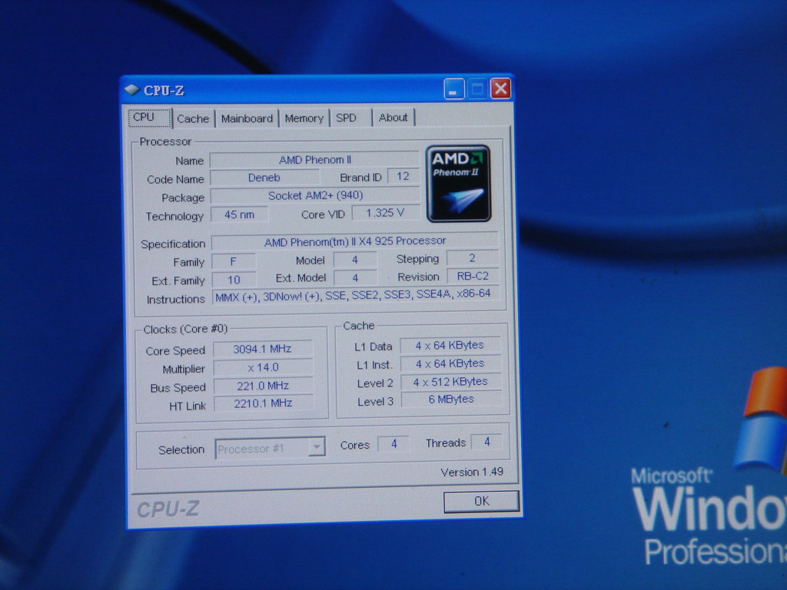The width and height of the screenshot is (787, 590).
Task: Click the Core Speed value '3094.1 MHz'
Action: click(x=263, y=349)
